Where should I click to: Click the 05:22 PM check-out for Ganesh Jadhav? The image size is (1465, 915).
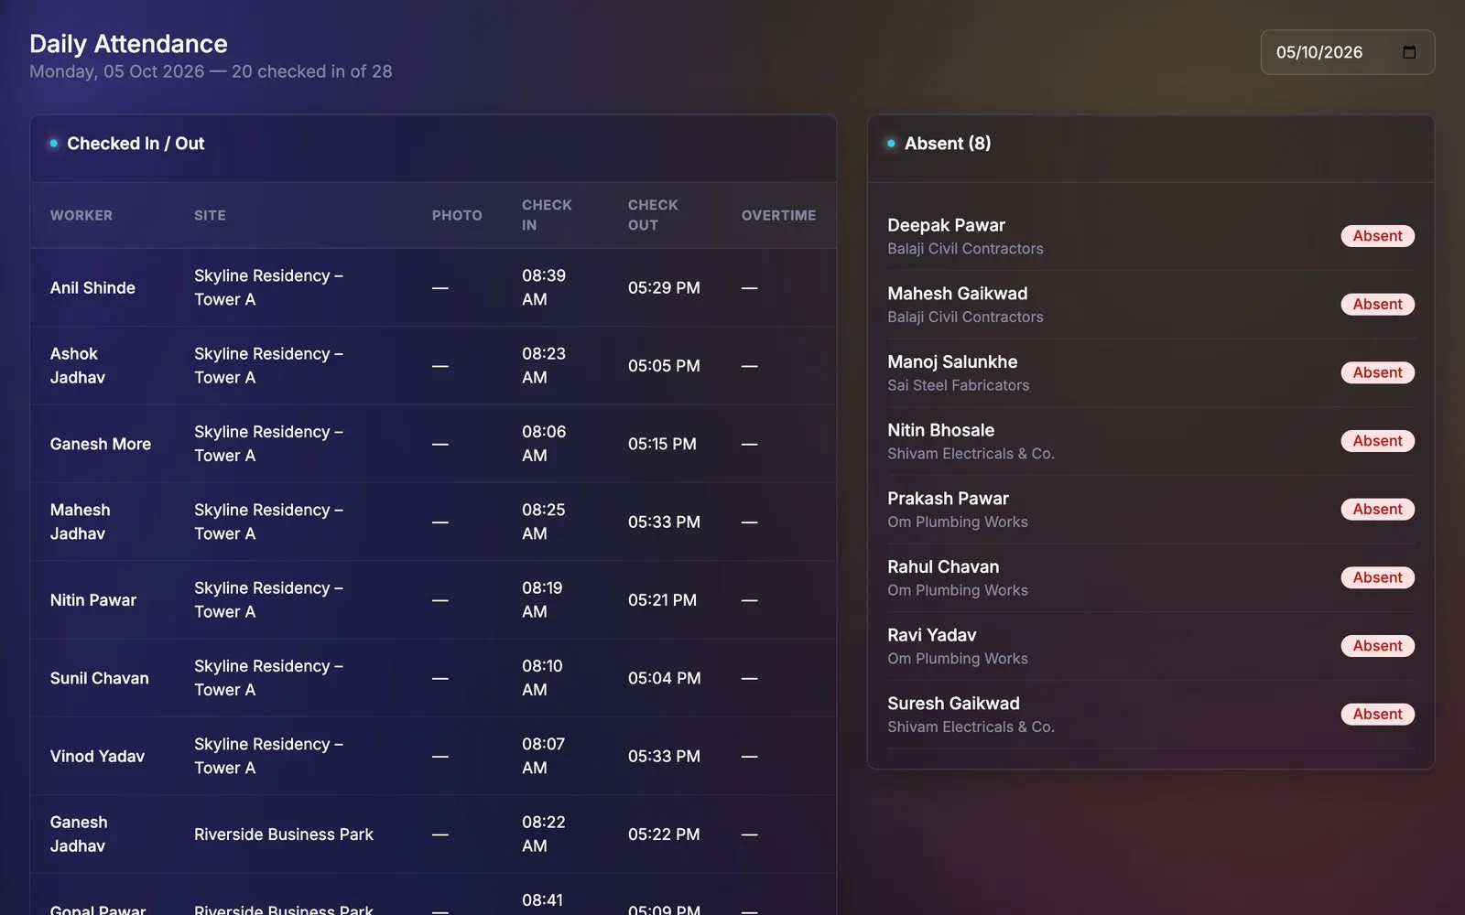point(664,834)
